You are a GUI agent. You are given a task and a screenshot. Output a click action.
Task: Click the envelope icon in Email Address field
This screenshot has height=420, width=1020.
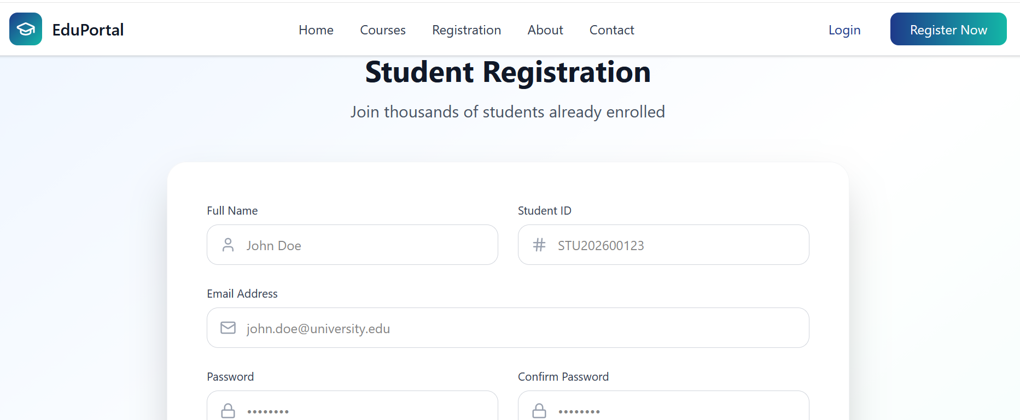[228, 328]
